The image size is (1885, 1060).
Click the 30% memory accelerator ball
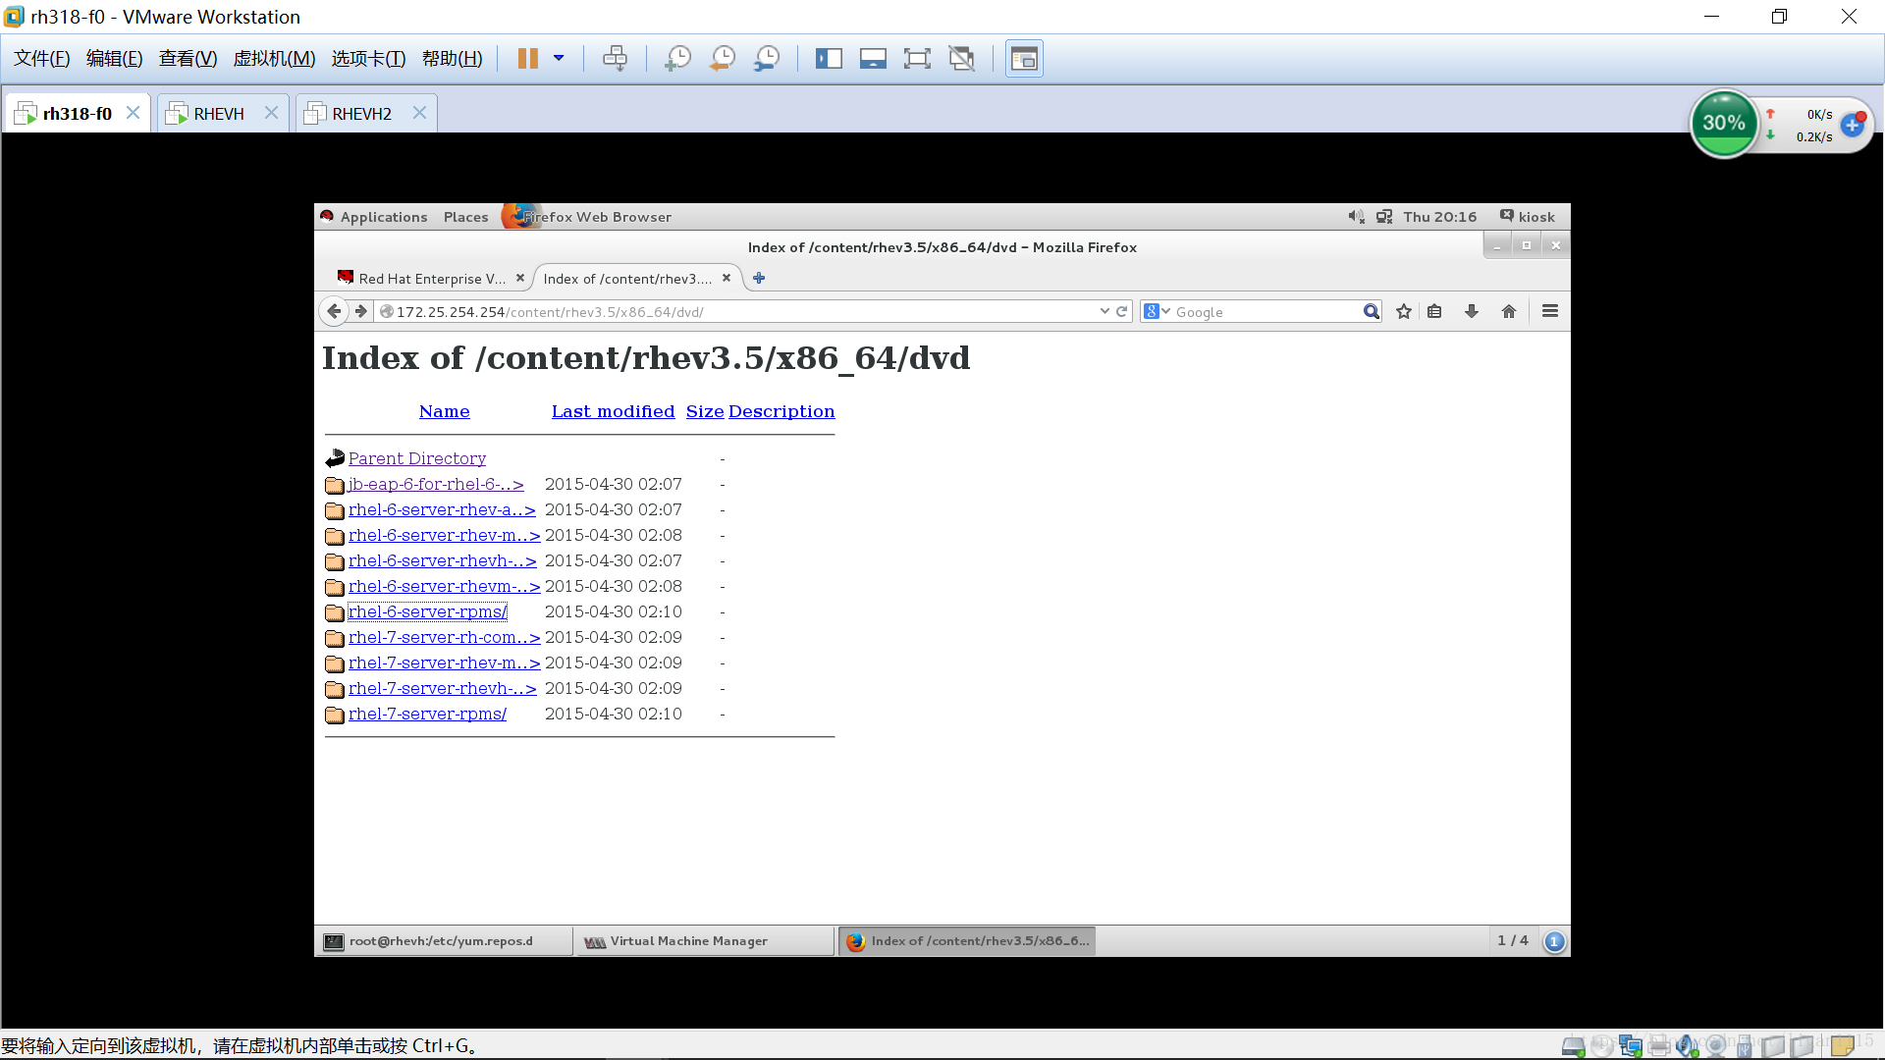pyautogui.click(x=1723, y=124)
